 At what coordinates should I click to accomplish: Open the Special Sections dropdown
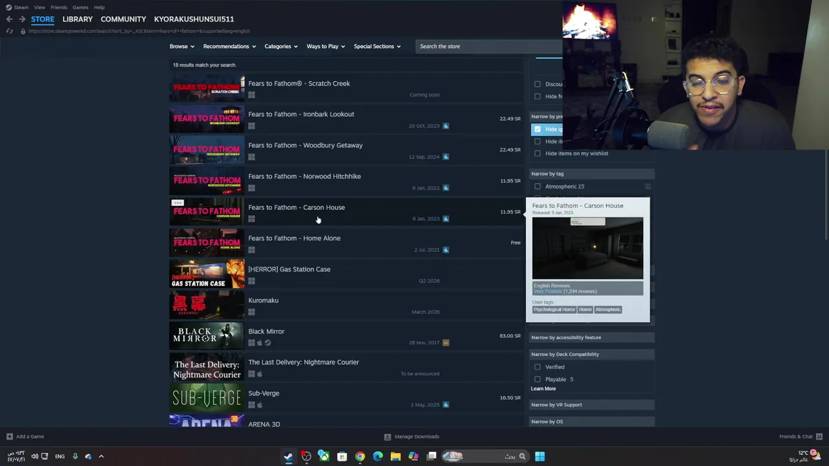tap(377, 46)
